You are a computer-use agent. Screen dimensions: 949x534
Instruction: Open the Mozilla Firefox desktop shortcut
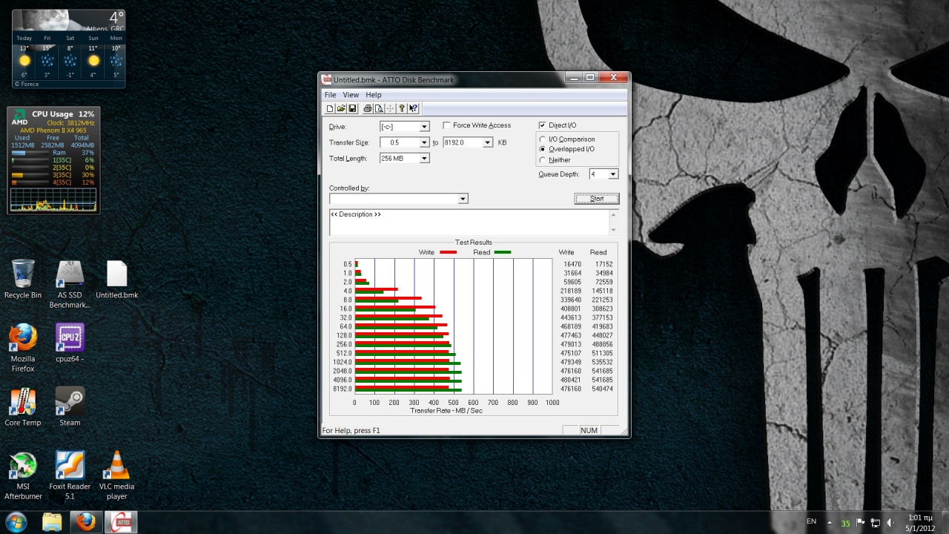(x=23, y=347)
